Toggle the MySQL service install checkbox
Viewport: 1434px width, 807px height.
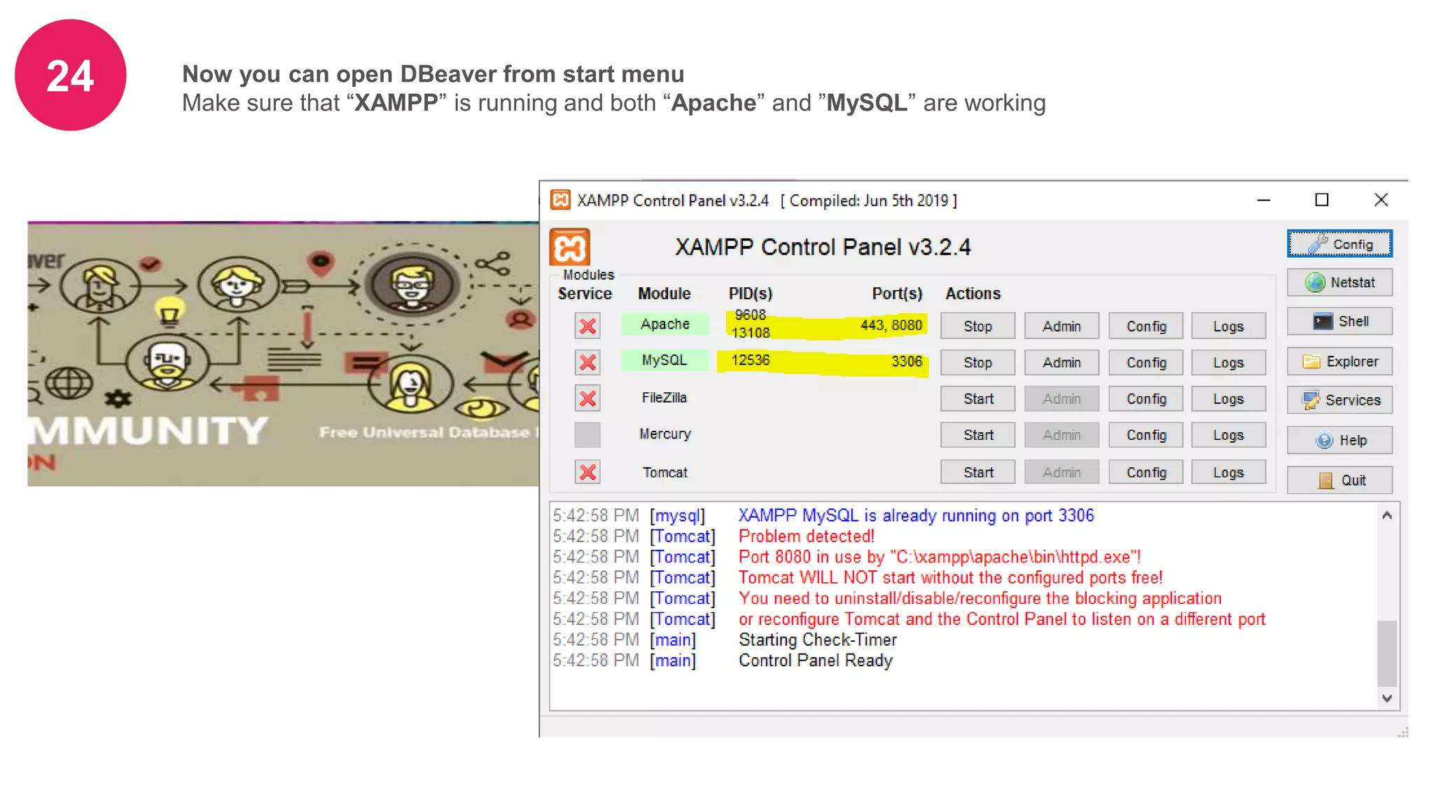click(x=587, y=362)
